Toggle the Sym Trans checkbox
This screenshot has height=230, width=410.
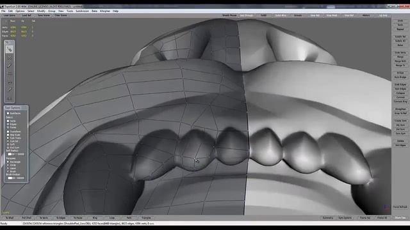point(8,138)
